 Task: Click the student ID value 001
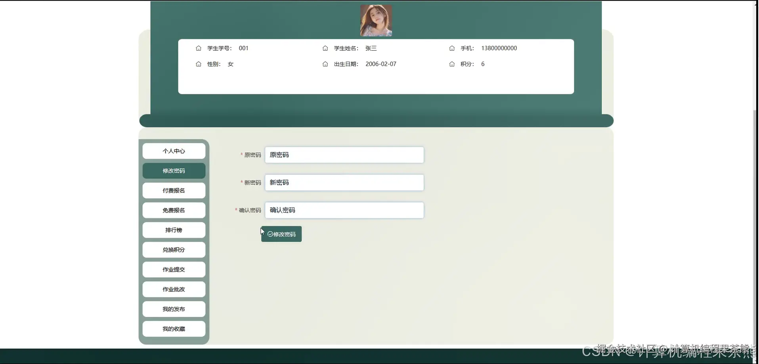tap(243, 48)
